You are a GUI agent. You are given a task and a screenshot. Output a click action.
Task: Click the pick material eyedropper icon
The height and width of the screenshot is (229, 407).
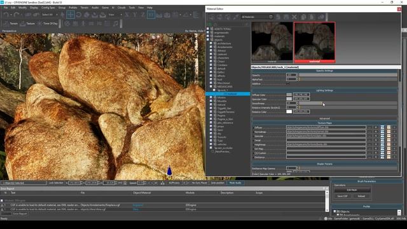point(236,17)
